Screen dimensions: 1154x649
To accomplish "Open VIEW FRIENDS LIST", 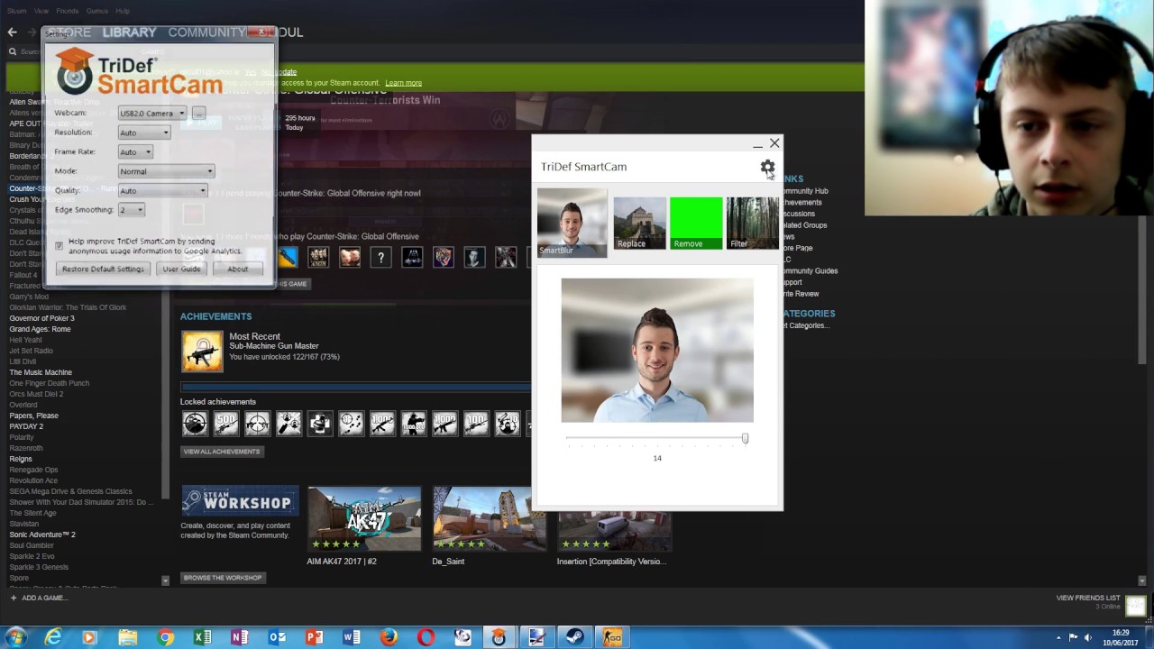I will 1088,598.
